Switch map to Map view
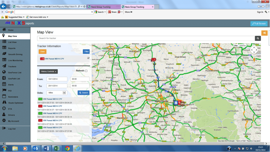 click(236, 46)
